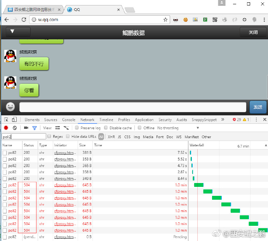Switch to the Application tab
Viewport: 268px width, 241px height.
click(144, 120)
